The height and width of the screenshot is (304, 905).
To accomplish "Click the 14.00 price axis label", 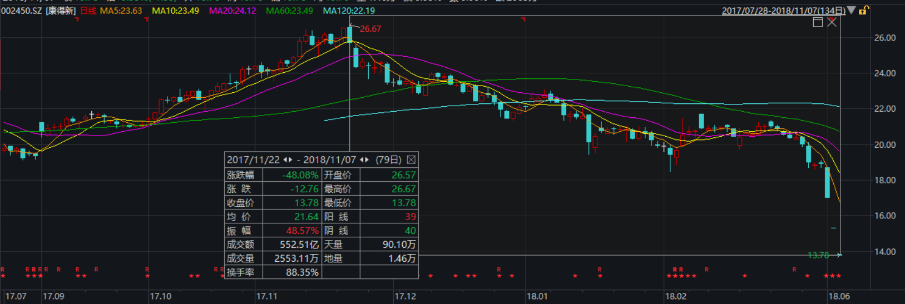I will [x=885, y=252].
